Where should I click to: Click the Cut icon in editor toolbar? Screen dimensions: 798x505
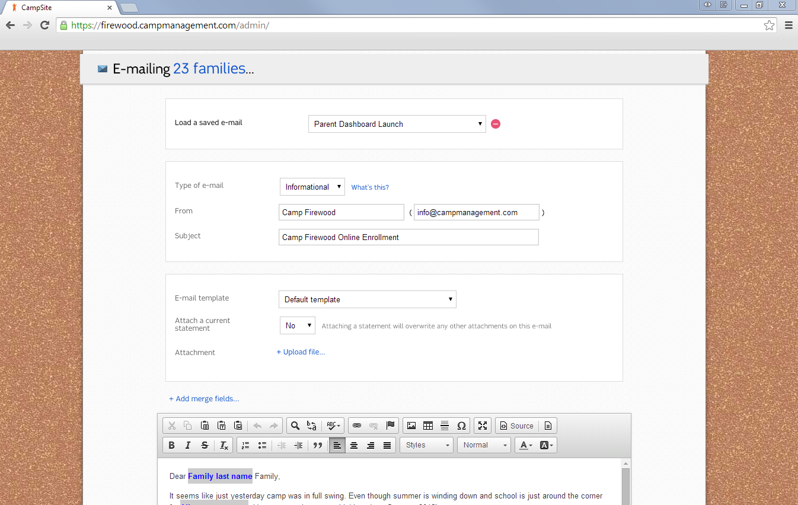coord(172,426)
